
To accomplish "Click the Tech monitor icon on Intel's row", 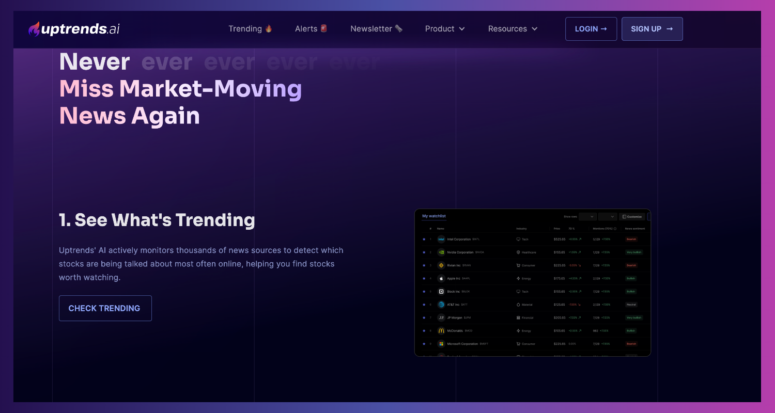I will click(x=518, y=239).
